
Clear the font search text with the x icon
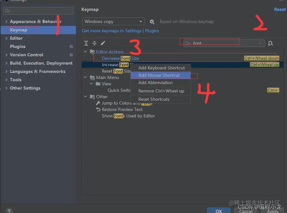click(x=260, y=43)
